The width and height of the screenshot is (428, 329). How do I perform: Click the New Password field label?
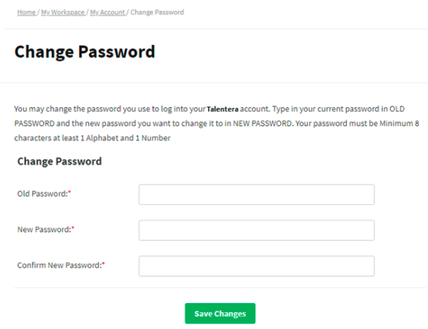[x=44, y=230]
